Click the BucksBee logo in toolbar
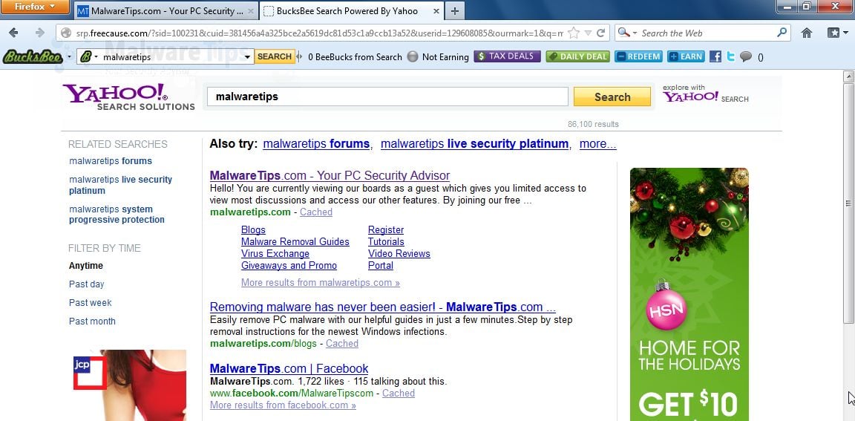The width and height of the screenshot is (855, 421). click(32, 56)
